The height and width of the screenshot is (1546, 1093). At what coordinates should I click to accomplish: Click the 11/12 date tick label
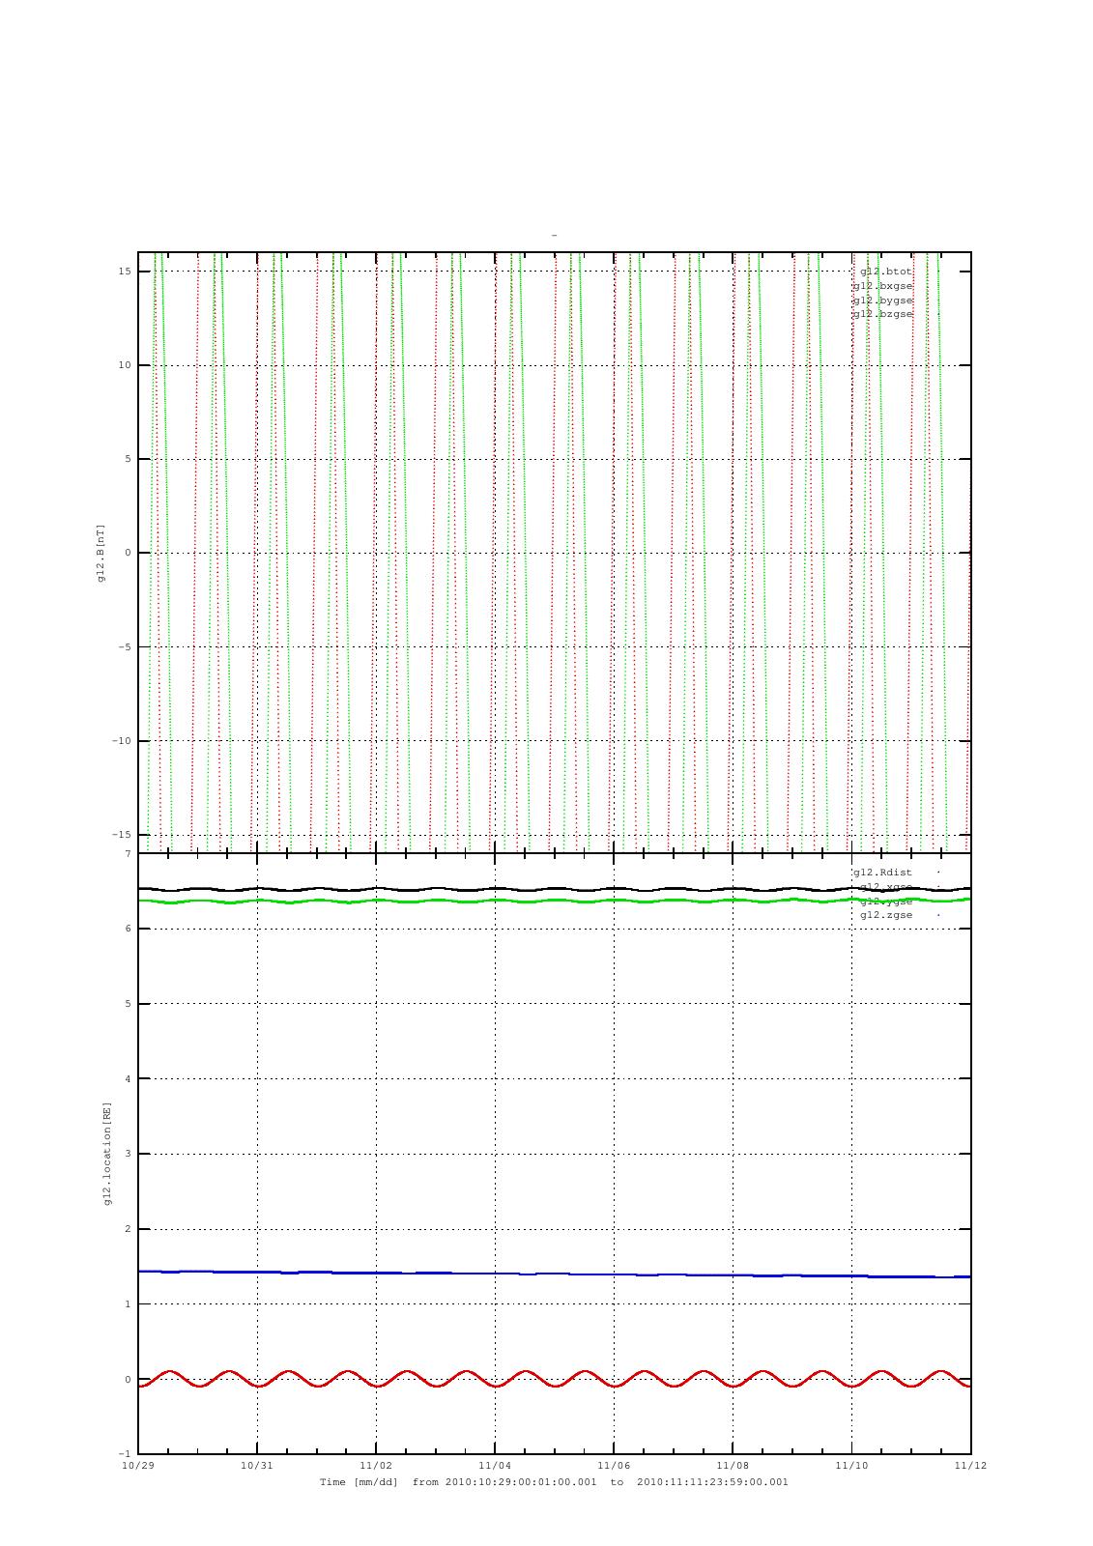[970, 1465]
